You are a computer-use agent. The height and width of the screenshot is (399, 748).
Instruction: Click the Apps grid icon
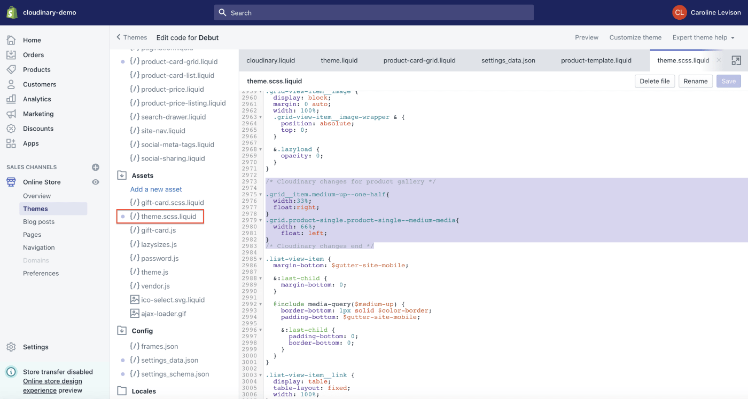pyautogui.click(x=11, y=143)
